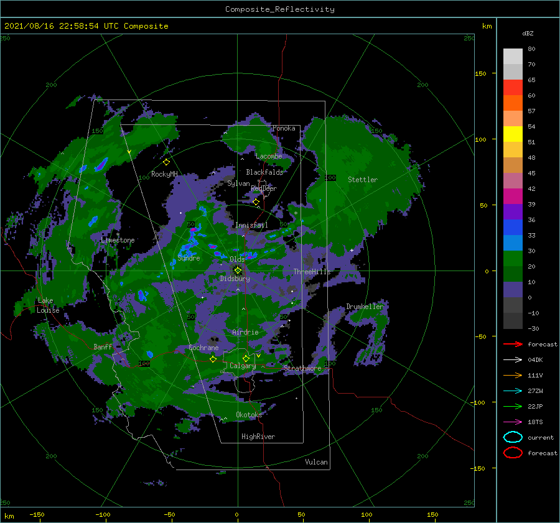Select the orange 111V arrow icon
Screen dimensions: 560x523
tap(513, 375)
